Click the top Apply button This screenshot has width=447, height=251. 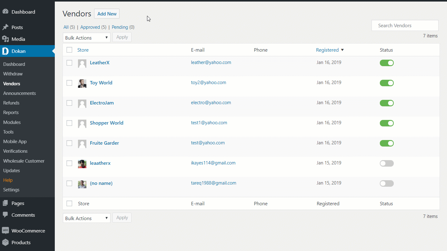click(x=122, y=37)
